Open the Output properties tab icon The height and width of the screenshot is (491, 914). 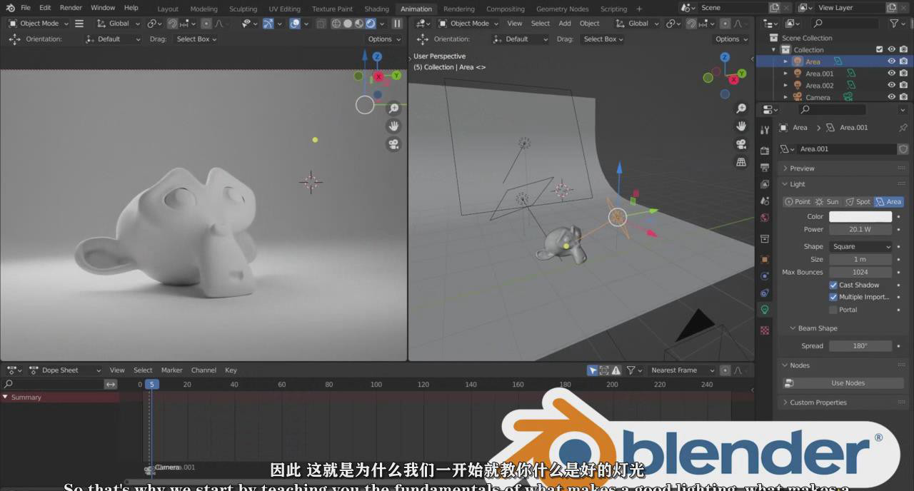(765, 167)
